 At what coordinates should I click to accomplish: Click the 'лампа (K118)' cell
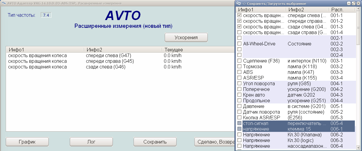302,66
